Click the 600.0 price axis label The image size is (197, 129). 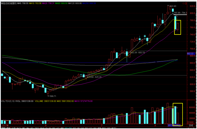click(x=192, y=84)
